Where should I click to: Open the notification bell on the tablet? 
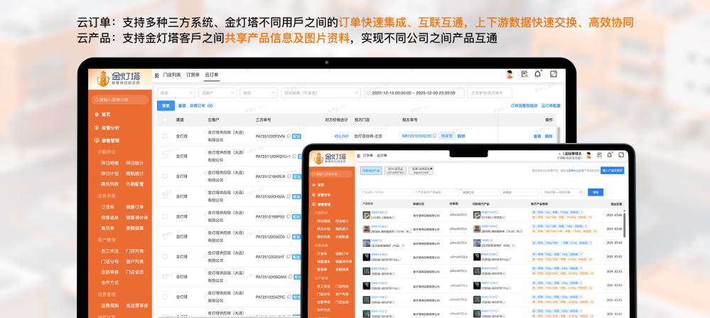pyautogui.click(x=610, y=155)
